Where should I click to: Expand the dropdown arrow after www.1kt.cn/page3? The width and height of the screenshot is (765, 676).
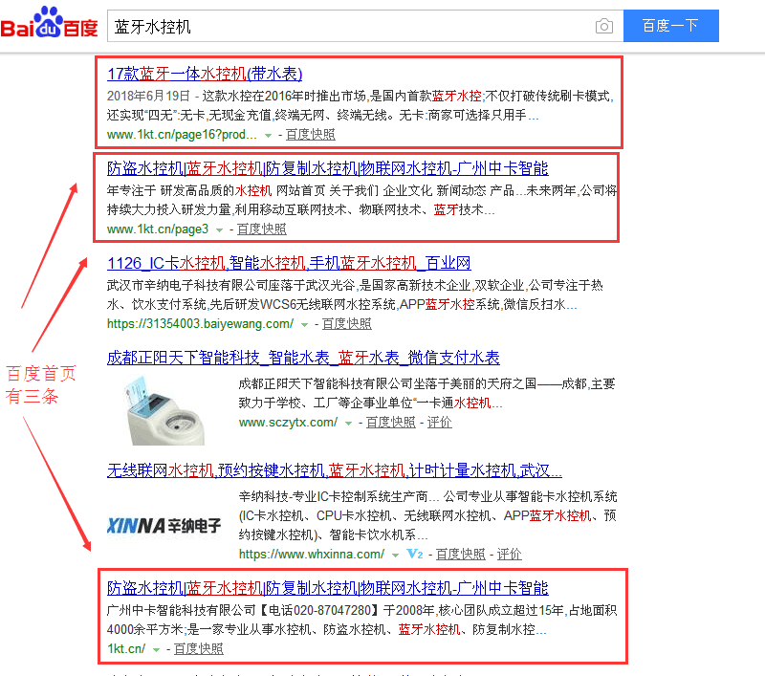[x=221, y=229]
